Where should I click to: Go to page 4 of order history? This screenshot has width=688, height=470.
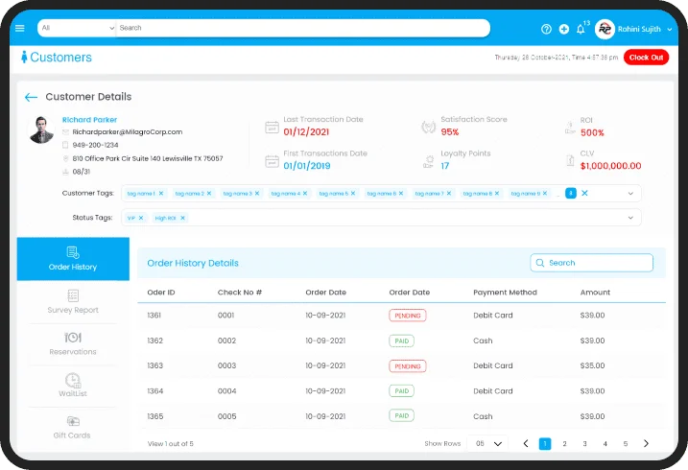click(x=605, y=444)
